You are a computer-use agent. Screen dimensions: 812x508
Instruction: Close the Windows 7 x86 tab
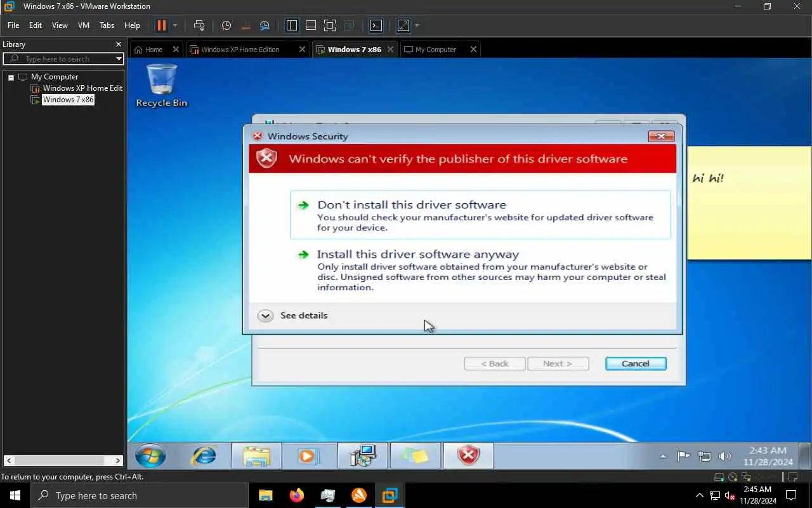click(x=391, y=50)
